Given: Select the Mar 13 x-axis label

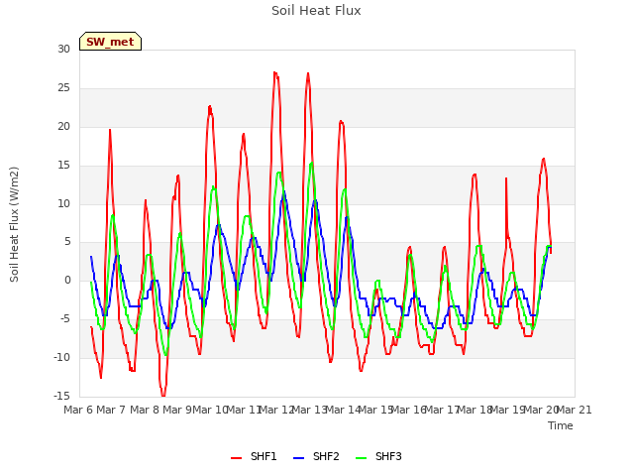Looking at the screenshot, I should click(309, 410).
